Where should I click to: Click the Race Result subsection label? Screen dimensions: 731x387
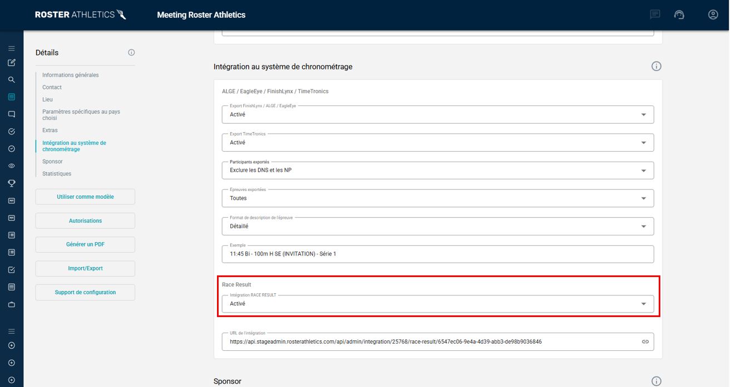click(236, 285)
